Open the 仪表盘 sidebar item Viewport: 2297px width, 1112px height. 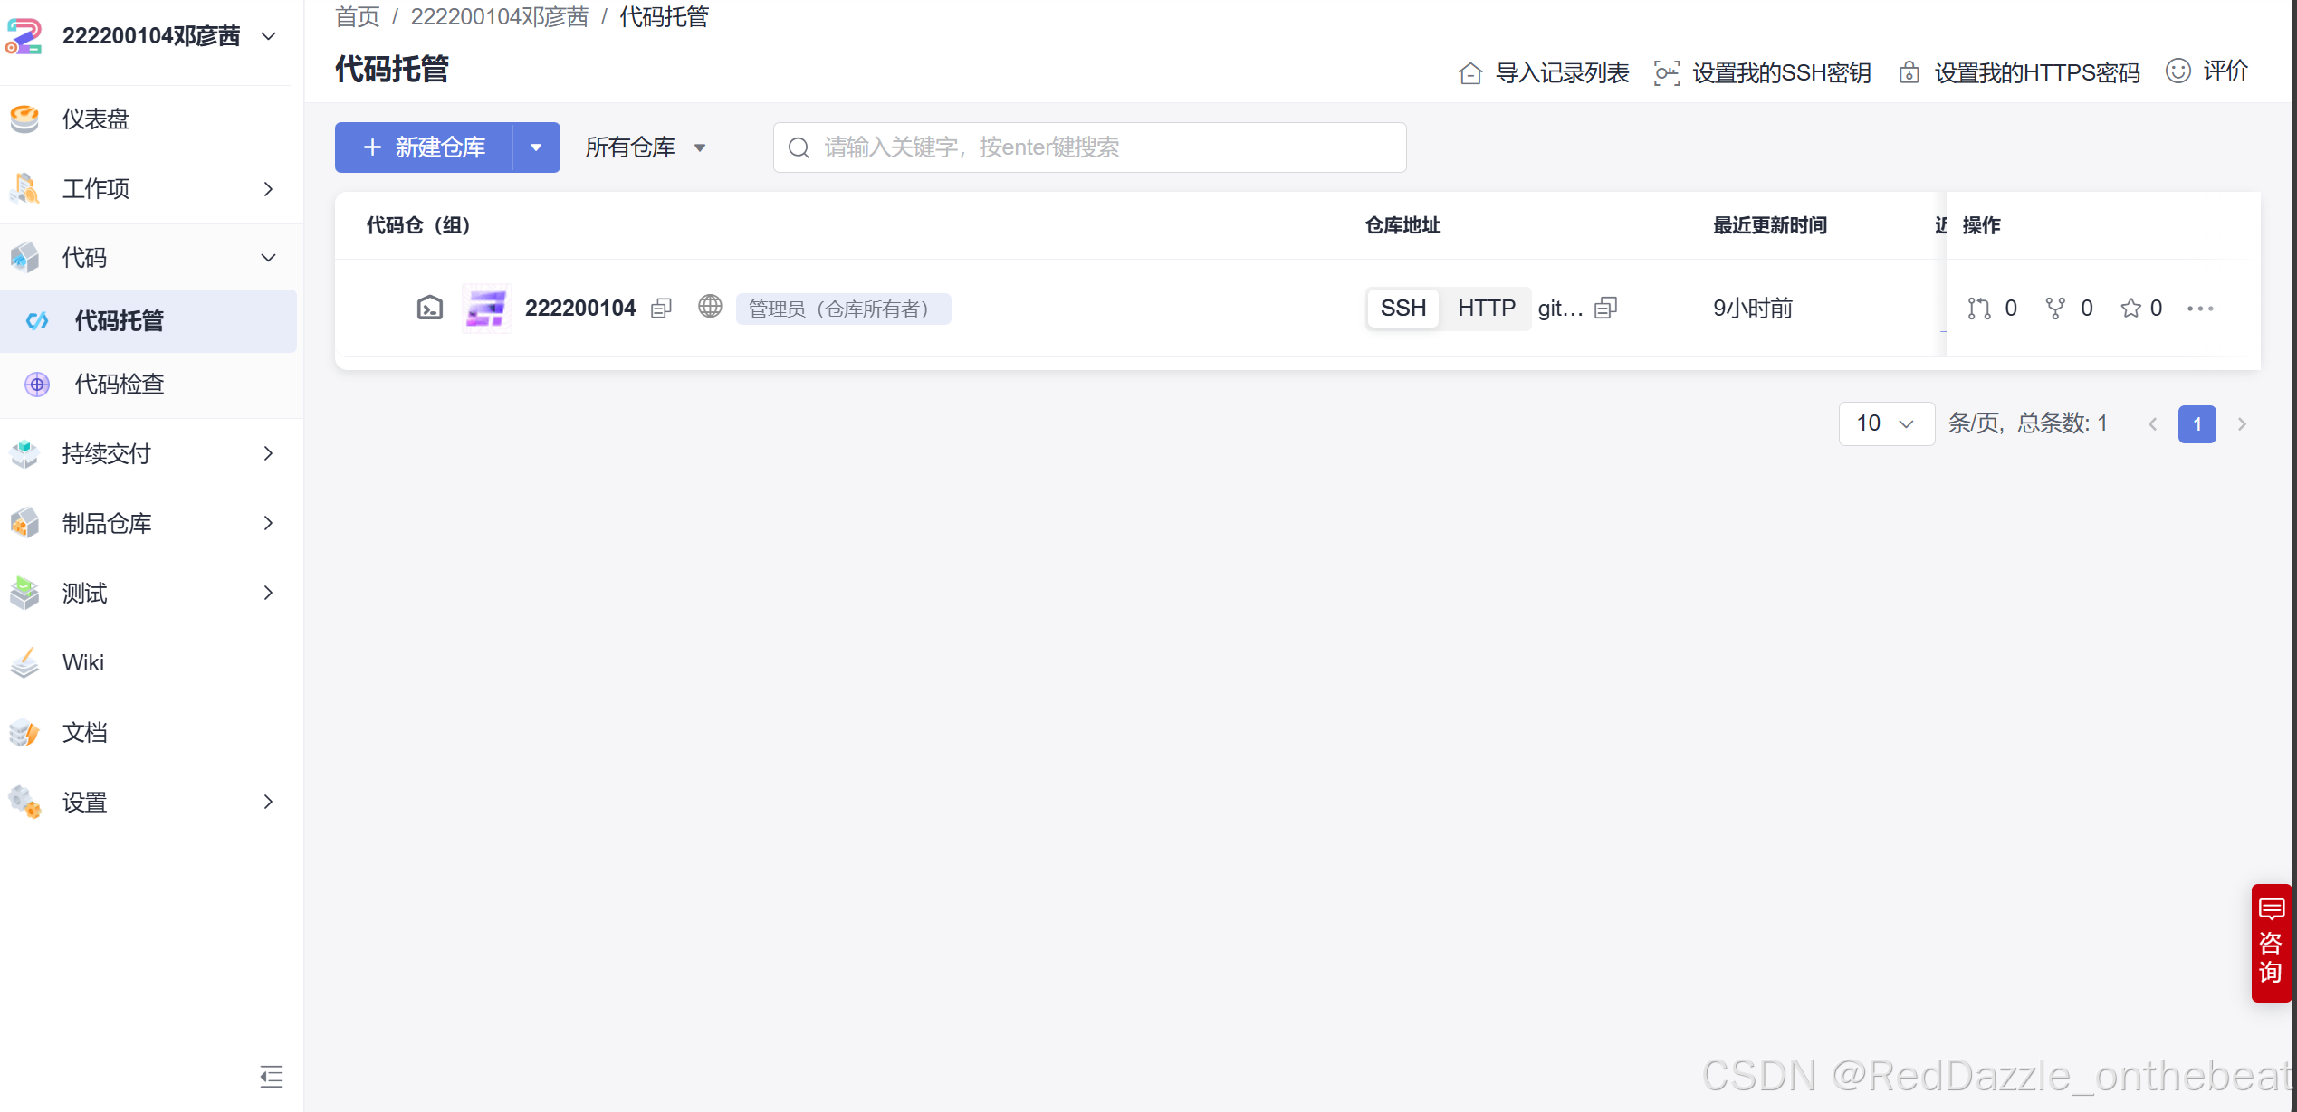(x=96, y=119)
